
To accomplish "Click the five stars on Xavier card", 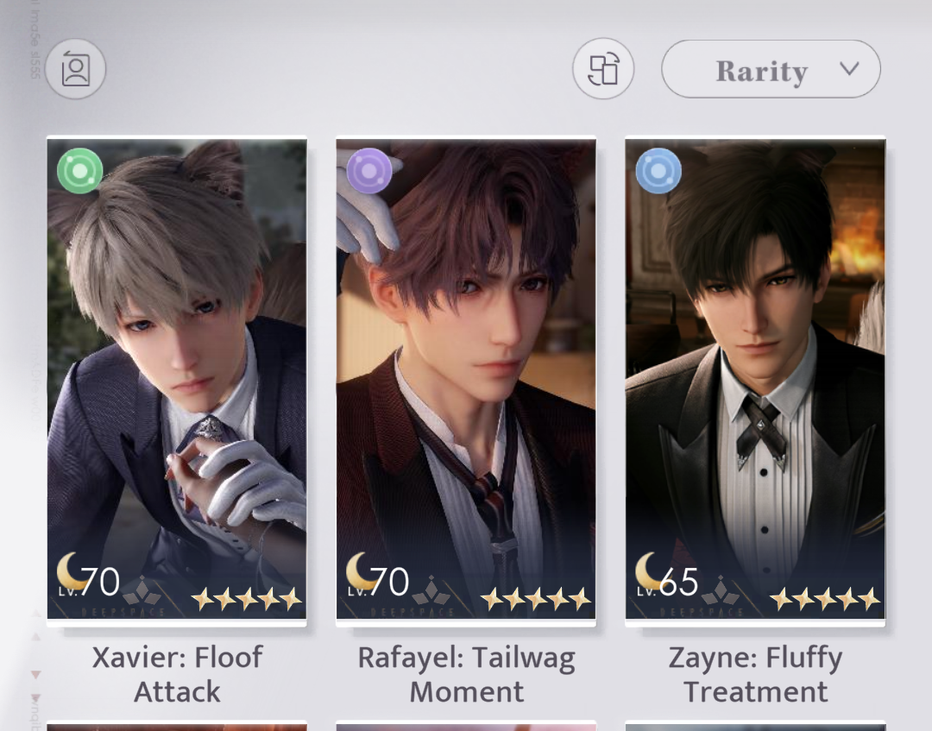I will point(247,599).
